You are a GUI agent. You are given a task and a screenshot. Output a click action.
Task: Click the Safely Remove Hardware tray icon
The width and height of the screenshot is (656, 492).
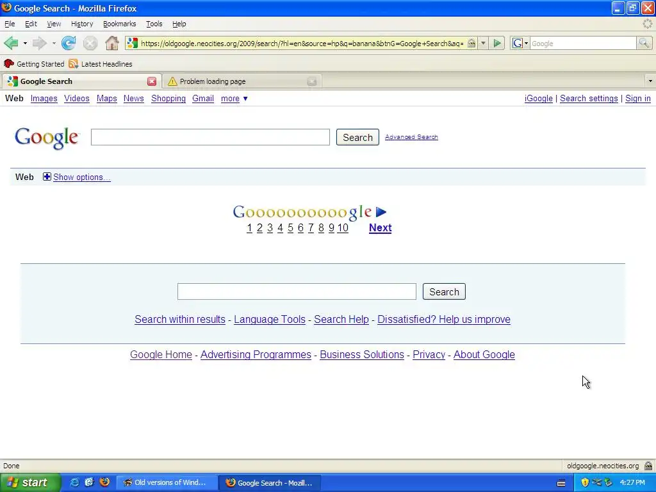tap(609, 482)
